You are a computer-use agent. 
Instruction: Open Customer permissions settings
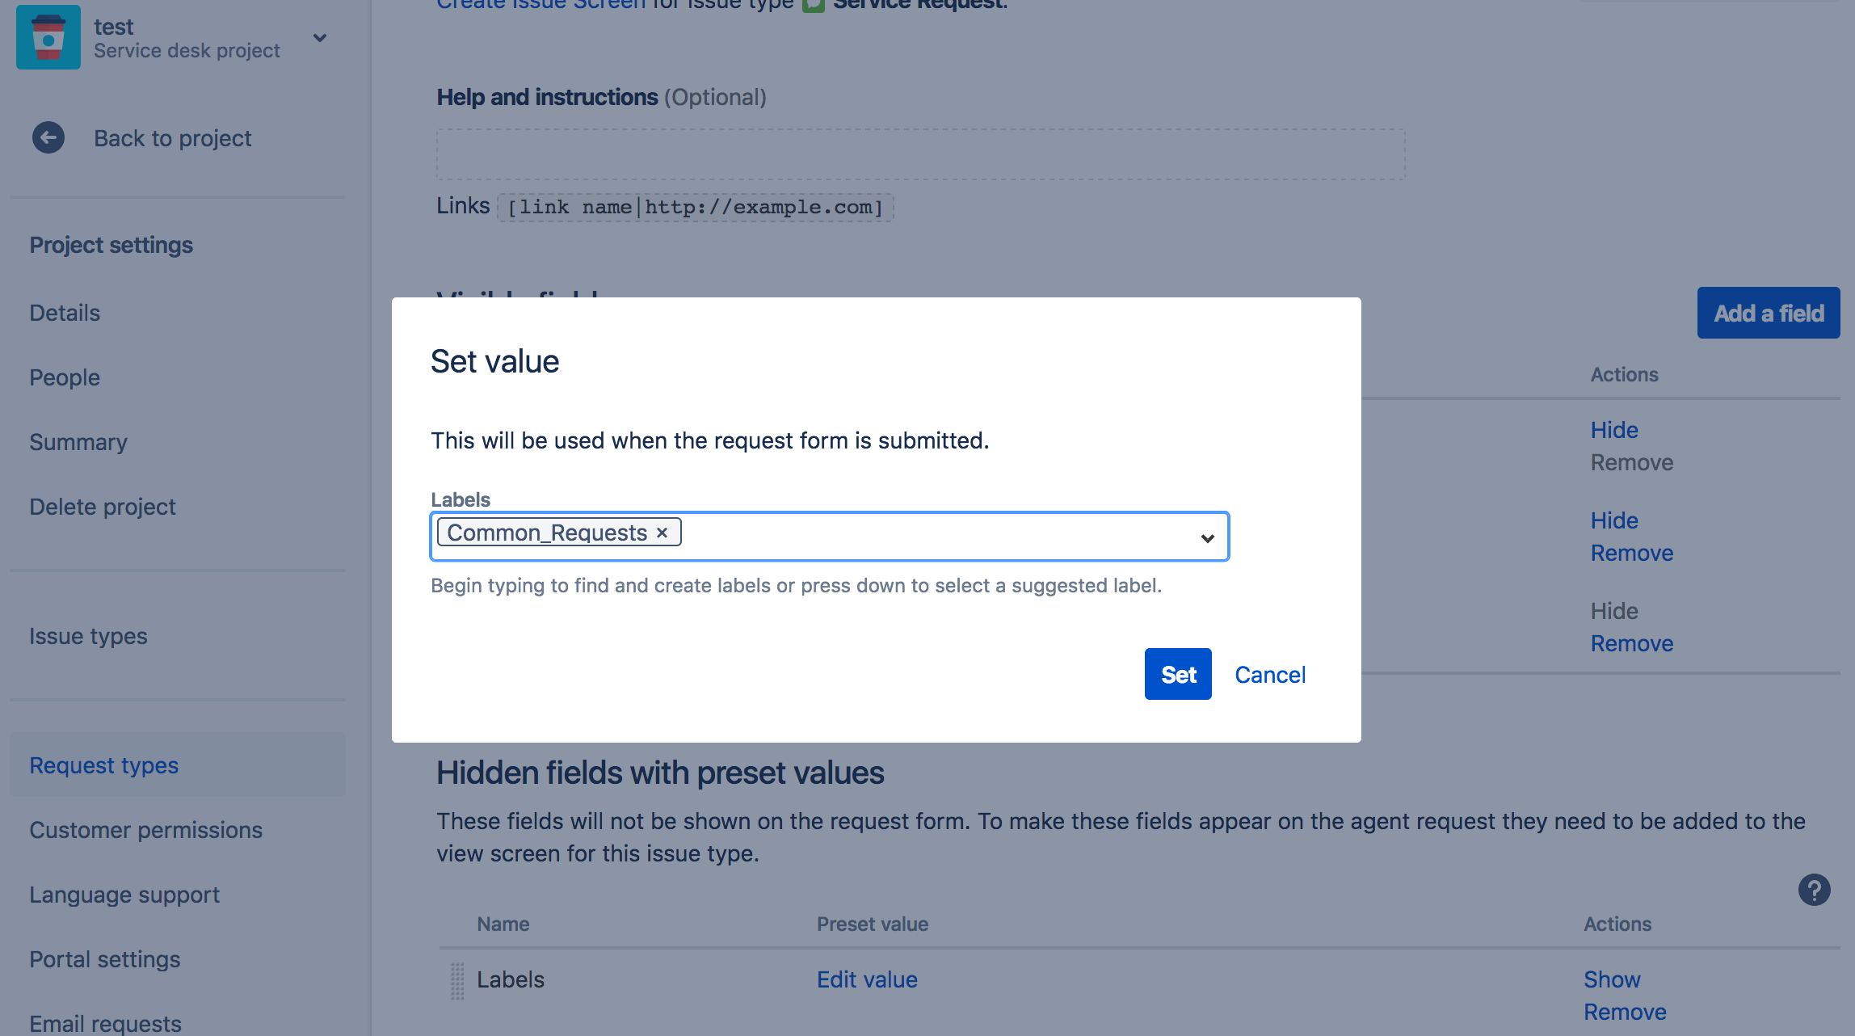click(145, 829)
